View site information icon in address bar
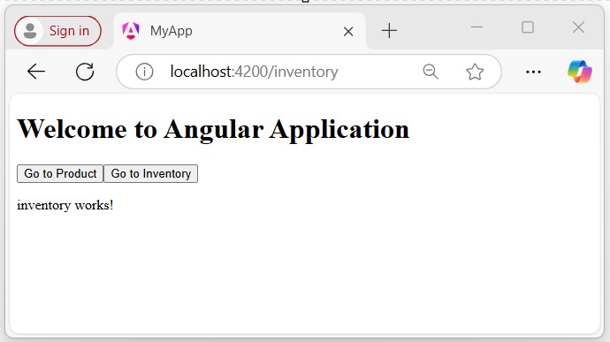Viewport: 610px width, 342px height. tap(144, 72)
